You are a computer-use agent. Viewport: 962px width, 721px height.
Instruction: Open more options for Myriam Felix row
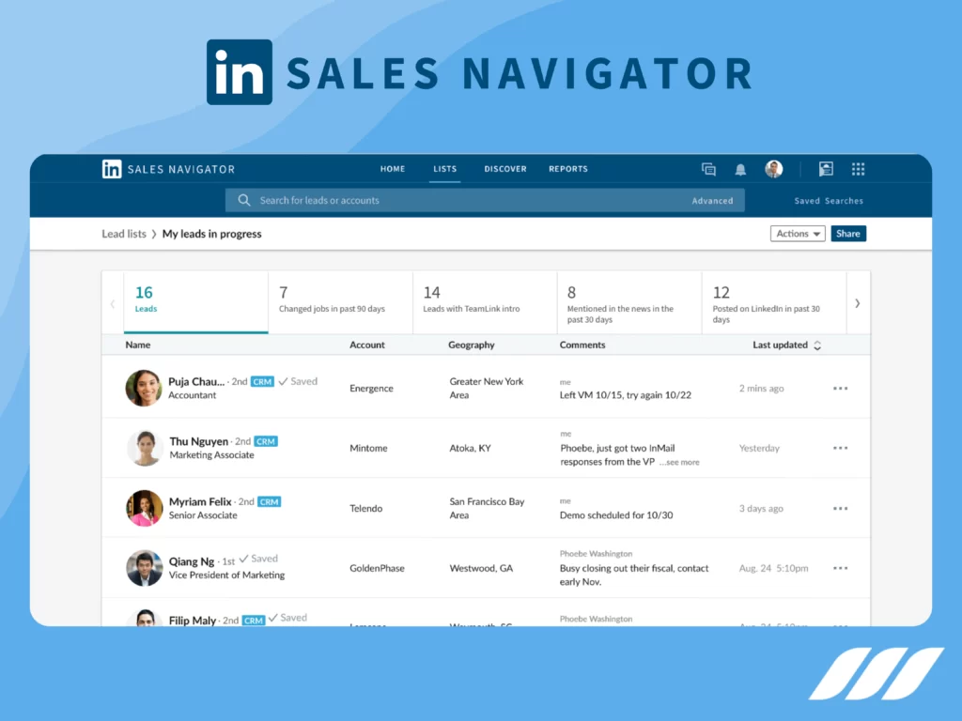pyautogui.click(x=840, y=508)
